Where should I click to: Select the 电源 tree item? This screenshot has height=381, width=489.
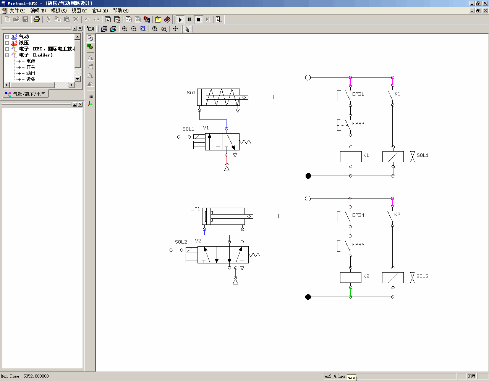pyautogui.click(x=31, y=61)
